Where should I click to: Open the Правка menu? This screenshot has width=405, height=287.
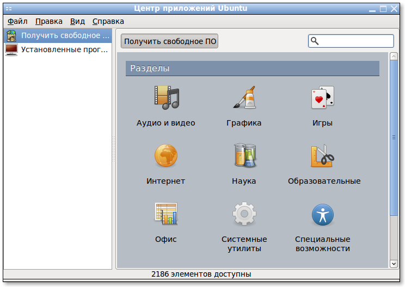(x=49, y=21)
